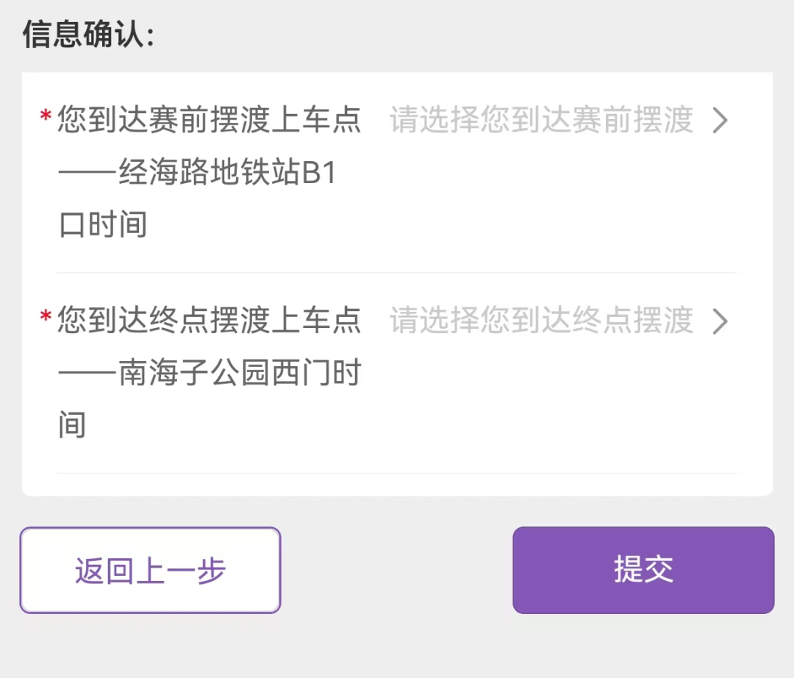Go back using the 返回上一步 button
The width and height of the screenshot is (794, 678).
click(150, 571)
